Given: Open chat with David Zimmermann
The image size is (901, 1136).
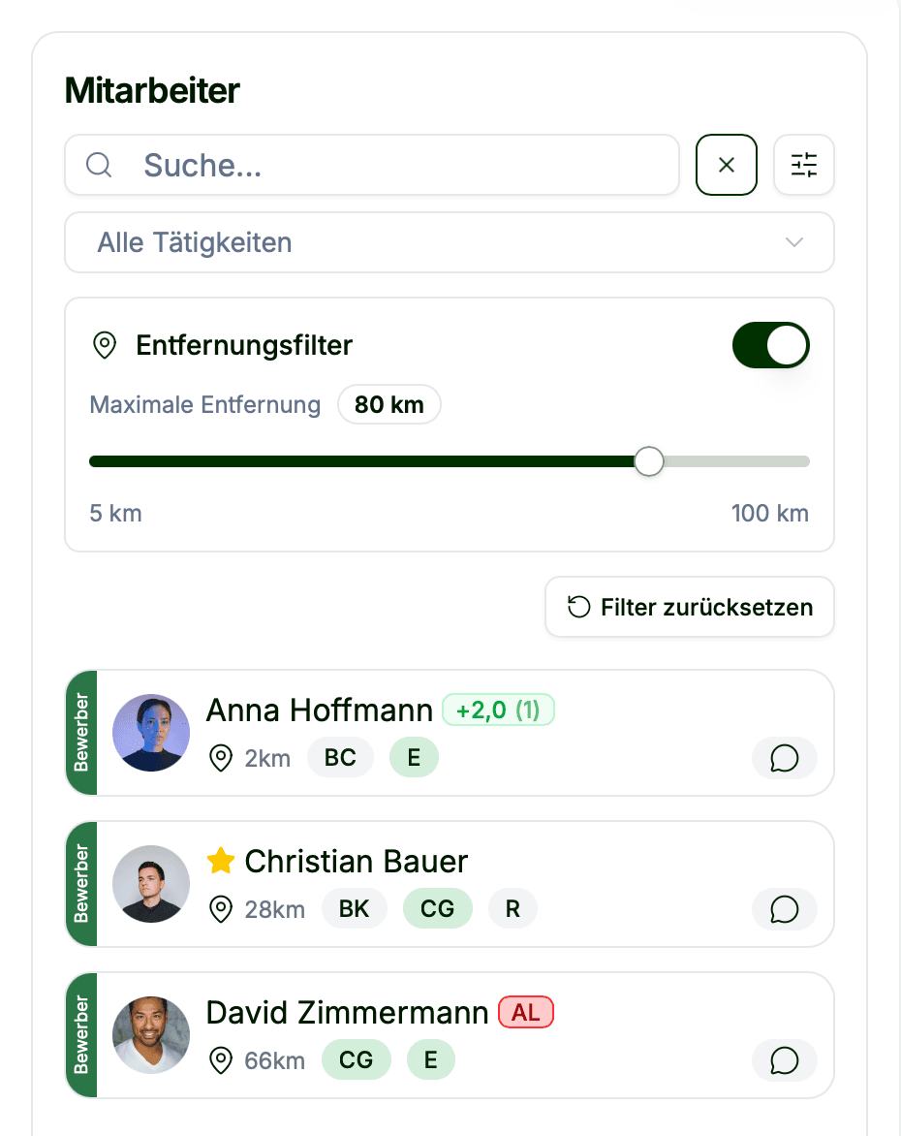Looking at the screenshot, I should click(784, 1060).
